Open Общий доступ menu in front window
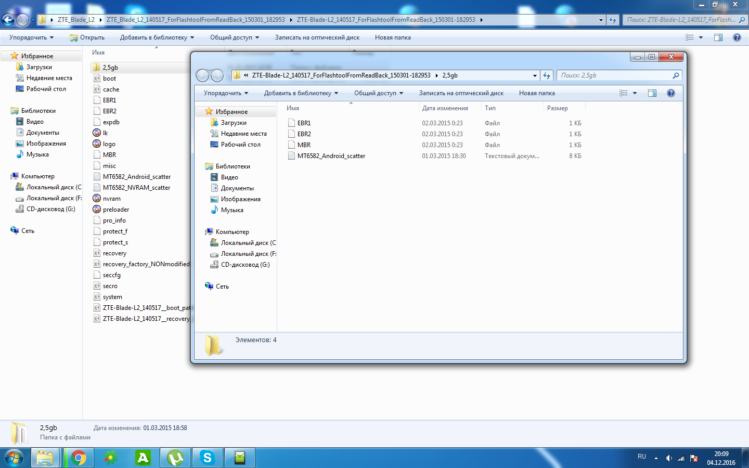 [x=378, y=93]
